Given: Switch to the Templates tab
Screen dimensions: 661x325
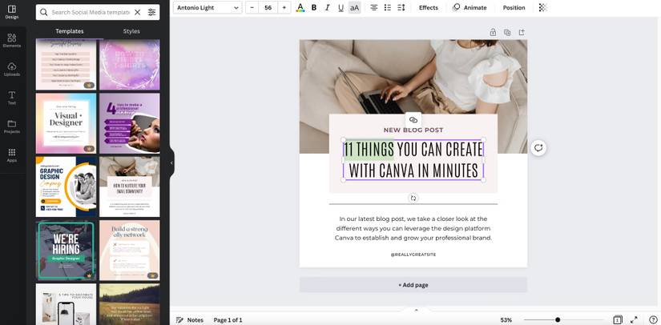Looking at the screenshot, I should [70, 31].
